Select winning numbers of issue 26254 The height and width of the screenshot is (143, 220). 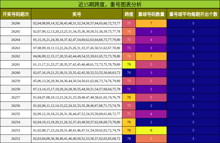pyautogui.click(x=77, y=122)
